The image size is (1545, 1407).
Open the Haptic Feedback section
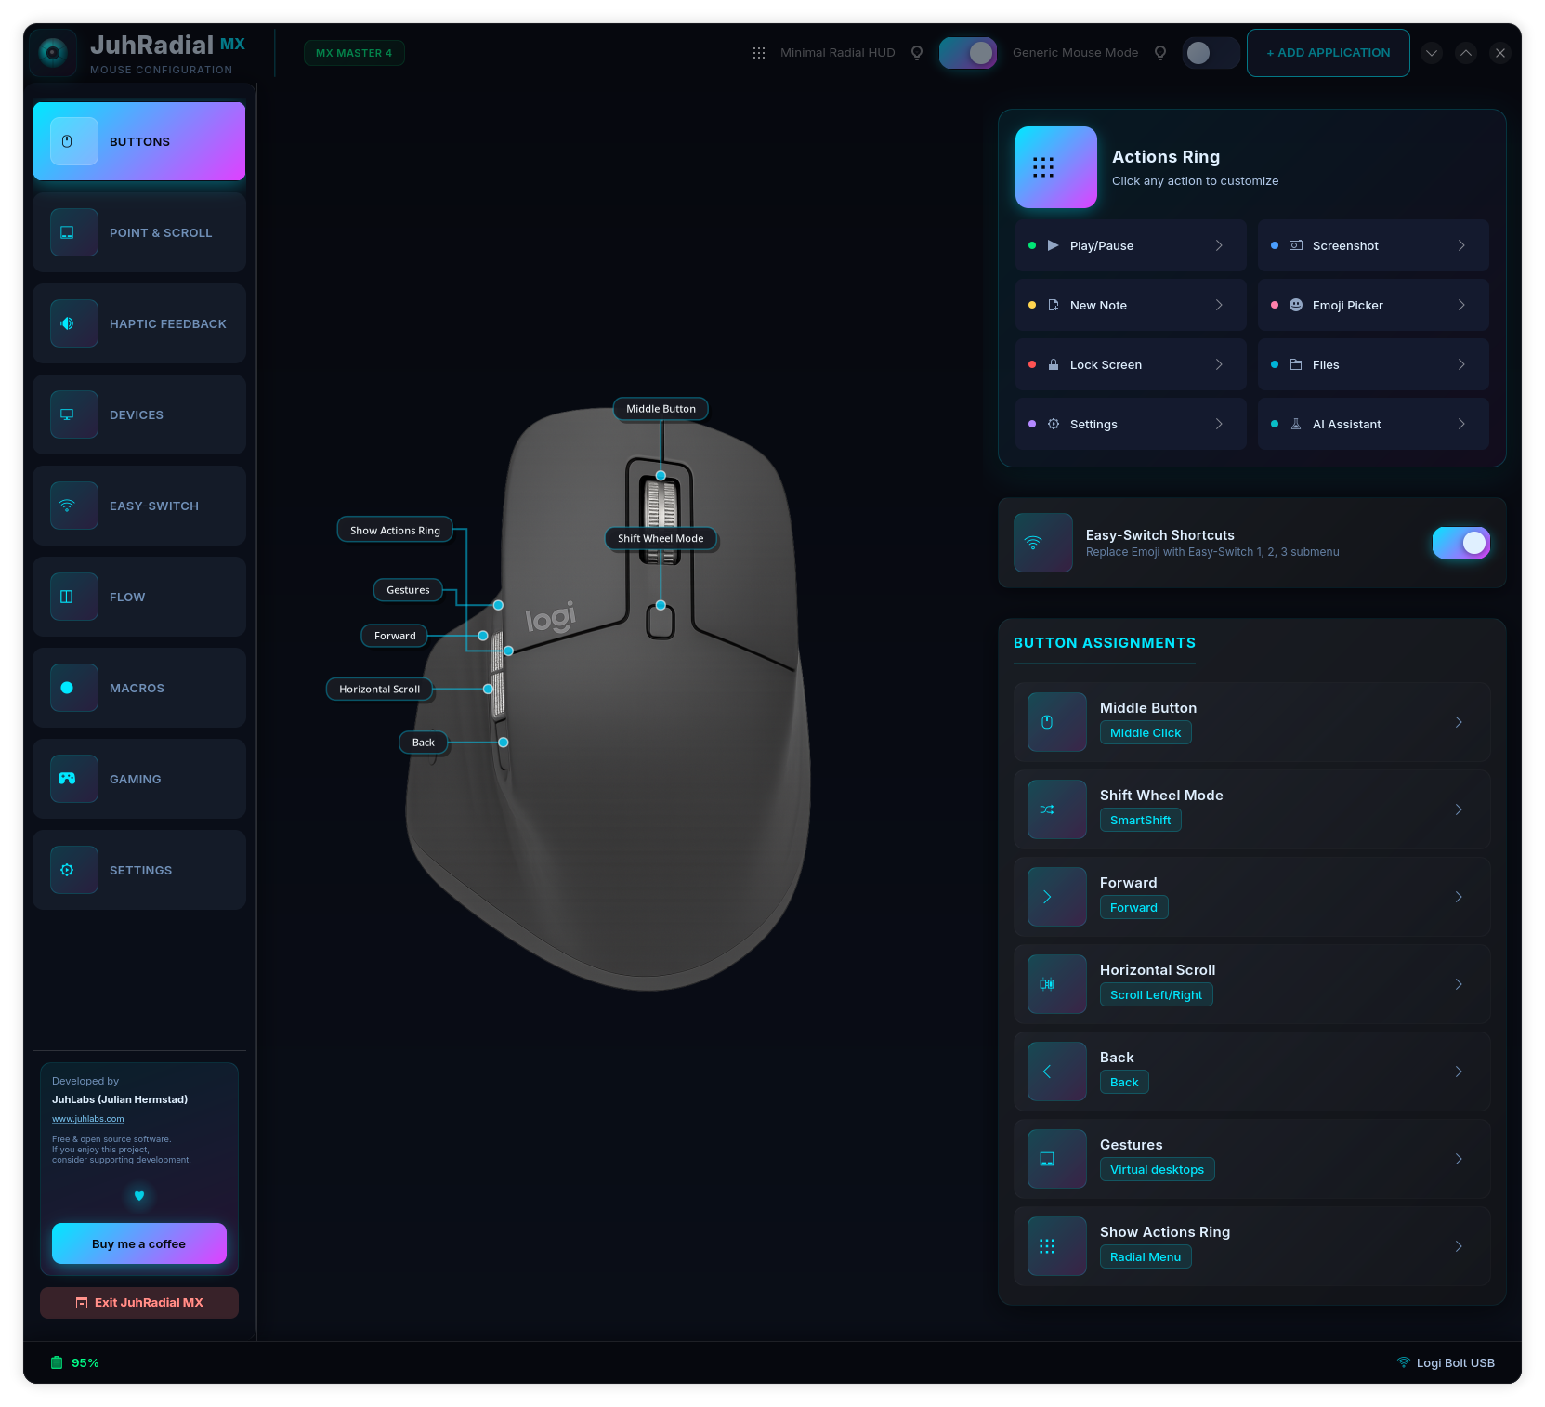pos(139,323)
